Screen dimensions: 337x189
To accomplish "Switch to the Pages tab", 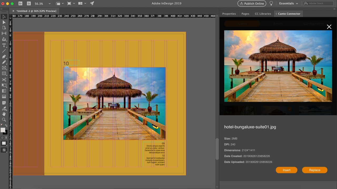I will point(245,14).
